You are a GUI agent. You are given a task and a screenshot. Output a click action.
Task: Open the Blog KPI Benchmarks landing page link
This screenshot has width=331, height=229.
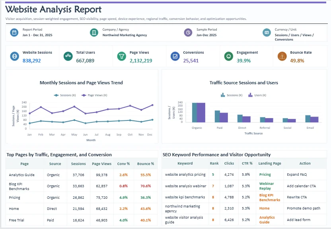tap(270, 197)
